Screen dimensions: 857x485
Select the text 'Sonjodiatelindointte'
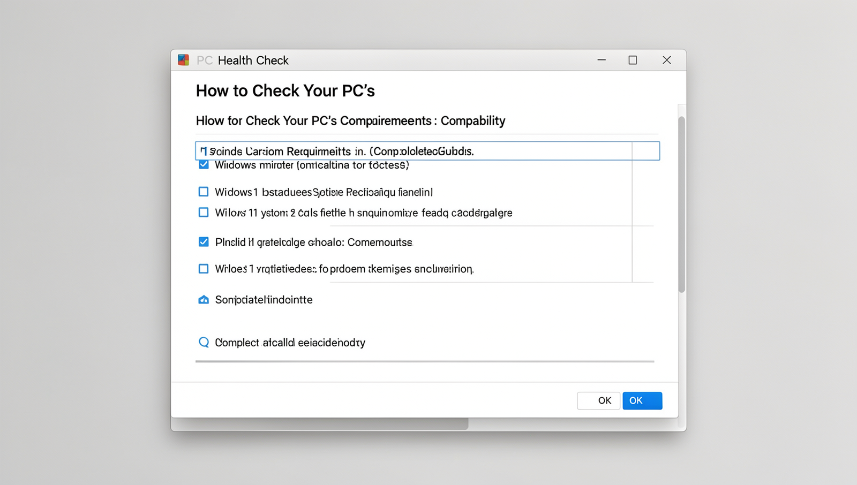[264, 300]
